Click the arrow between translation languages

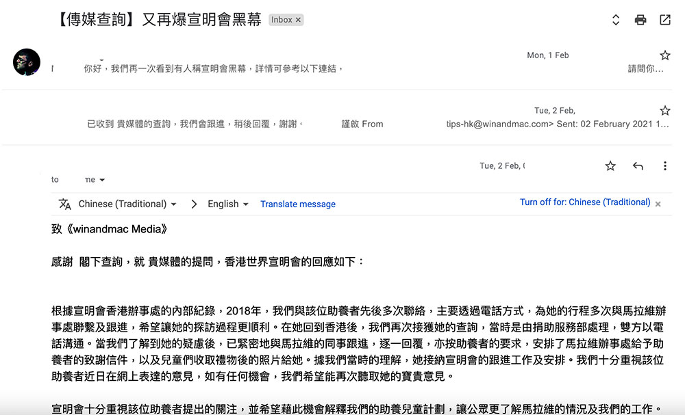click(x=195, y=204)
